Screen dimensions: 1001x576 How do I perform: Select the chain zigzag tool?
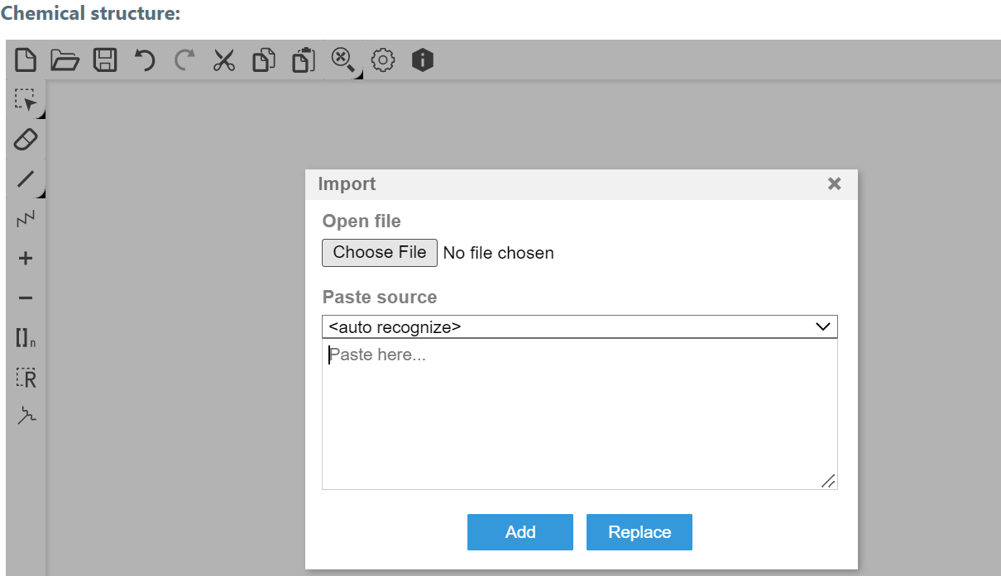(x=26, y=219)
